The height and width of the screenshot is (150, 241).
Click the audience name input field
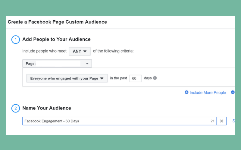pos(119,121)
